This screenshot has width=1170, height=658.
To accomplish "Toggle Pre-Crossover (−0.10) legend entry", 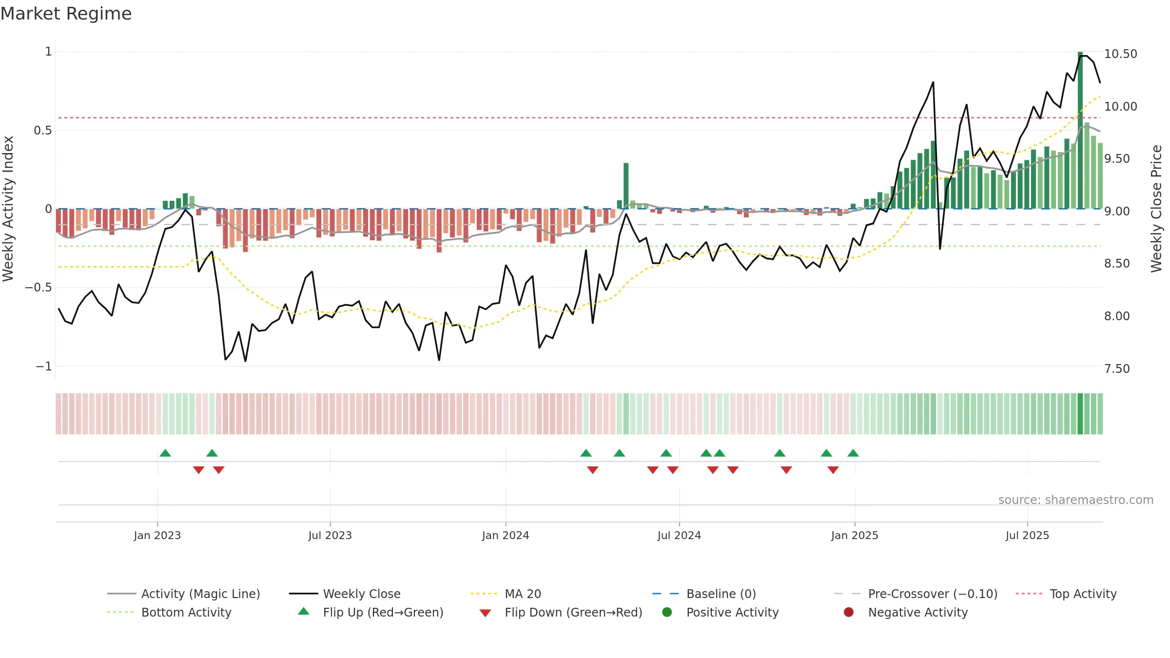I will tap(916, 594).
